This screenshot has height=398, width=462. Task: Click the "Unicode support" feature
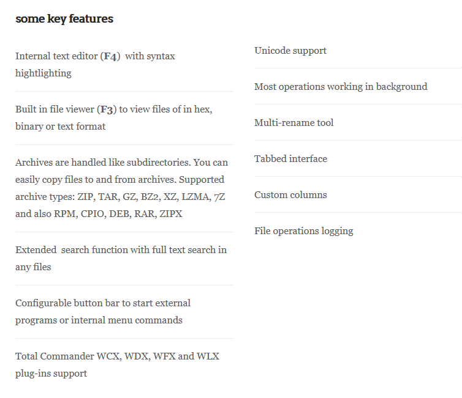tap(290, 51)
